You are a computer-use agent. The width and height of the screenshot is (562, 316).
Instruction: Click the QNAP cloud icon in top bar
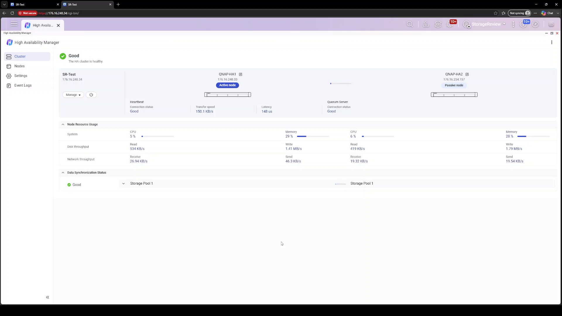[x=551, y=24]
